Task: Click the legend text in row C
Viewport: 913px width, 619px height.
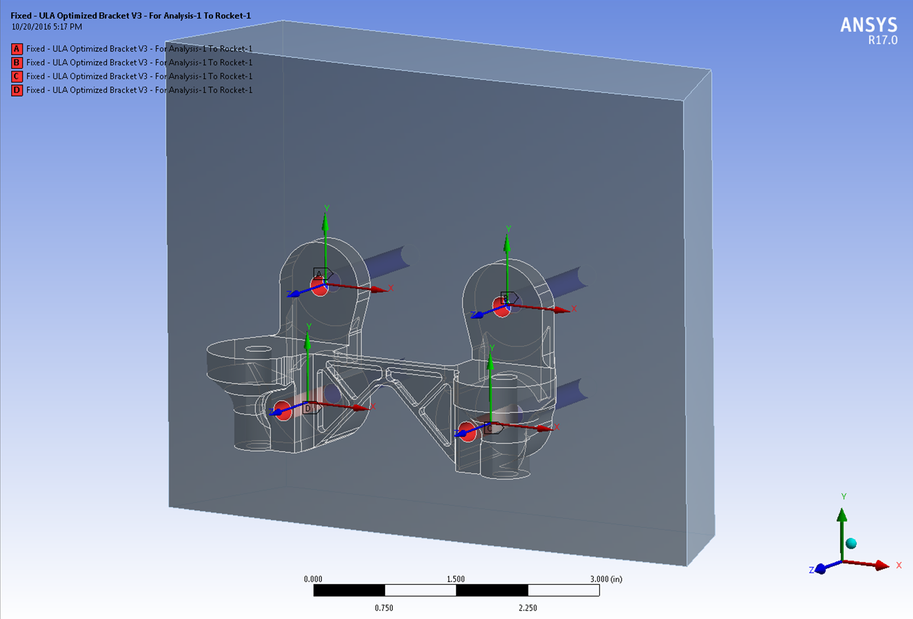Action: (x=139, y=76)
